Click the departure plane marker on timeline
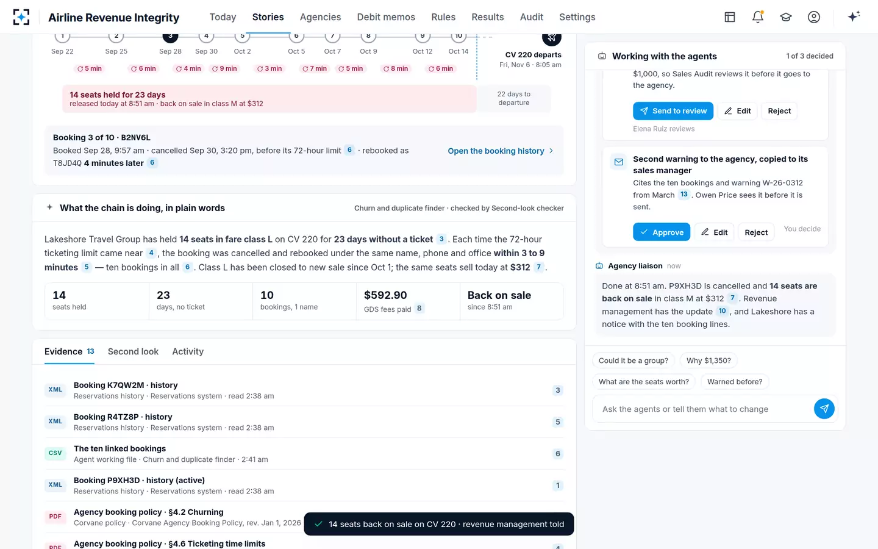This screenshot has height=549, width=878. [552, 38]
